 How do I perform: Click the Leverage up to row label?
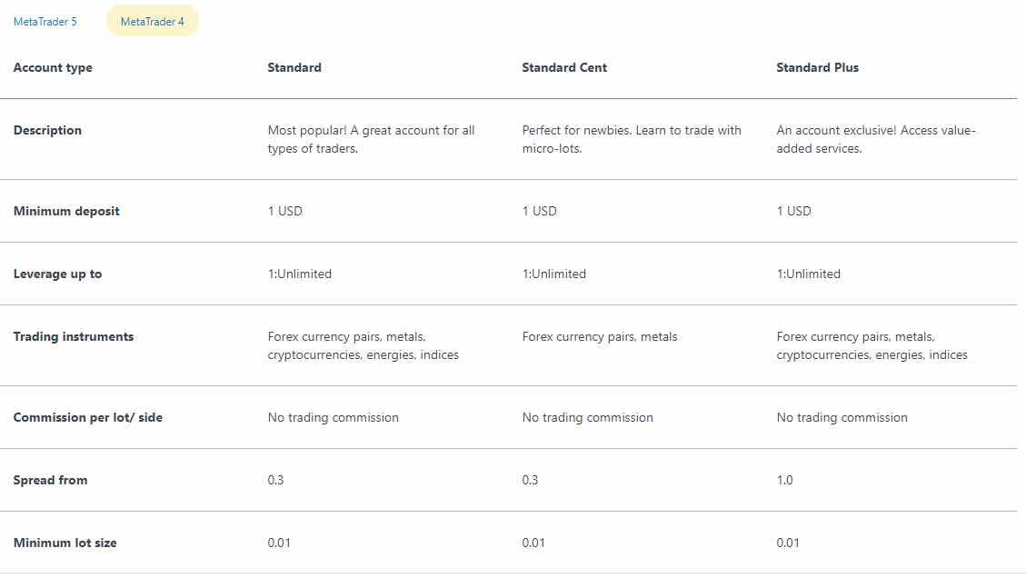click(x=57, y=274)
